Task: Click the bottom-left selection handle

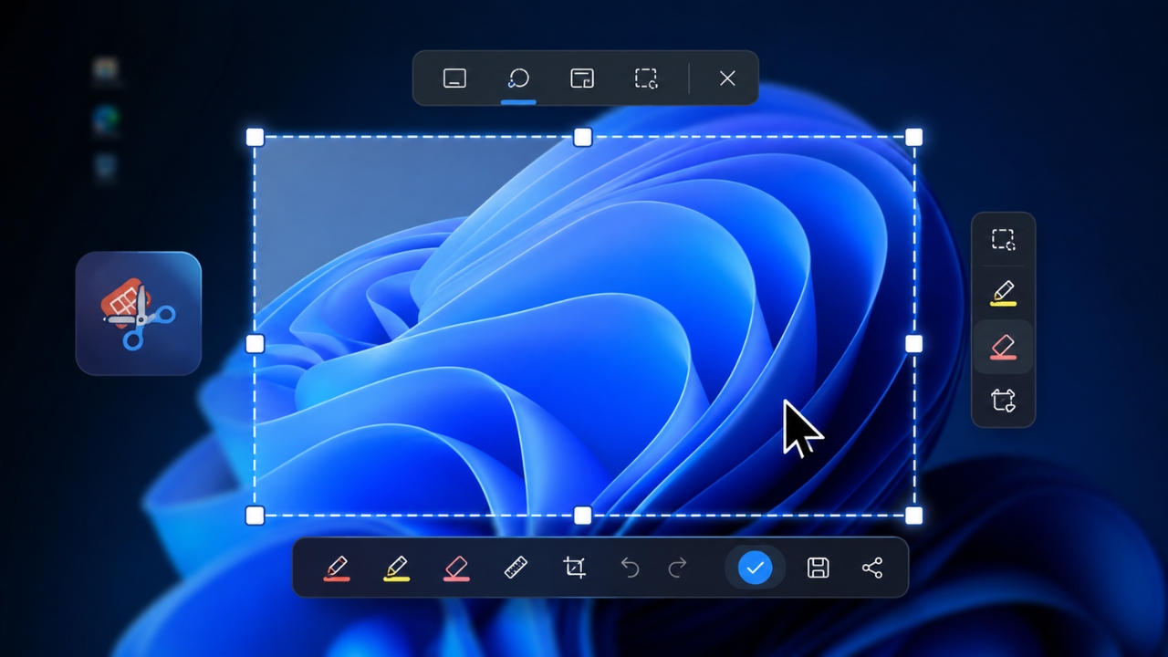Action: pyautogui.click(x=255, y=516)
